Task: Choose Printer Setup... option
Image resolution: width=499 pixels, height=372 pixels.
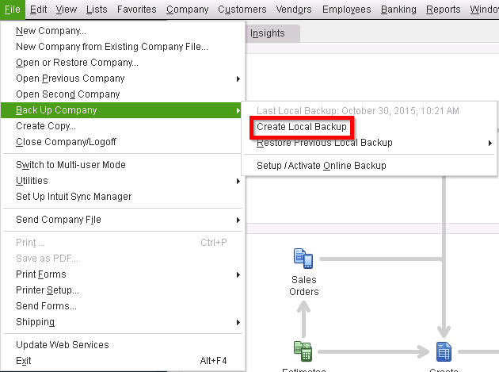Action: point(123,290)
